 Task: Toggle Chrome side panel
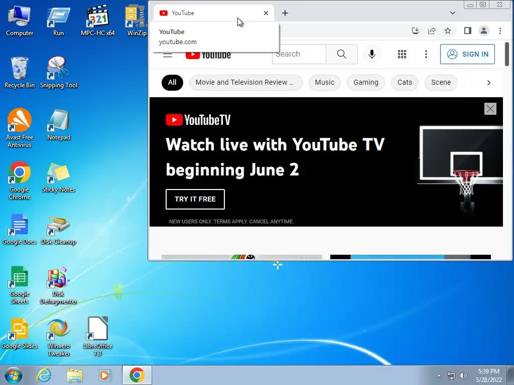tap(468, 31)
